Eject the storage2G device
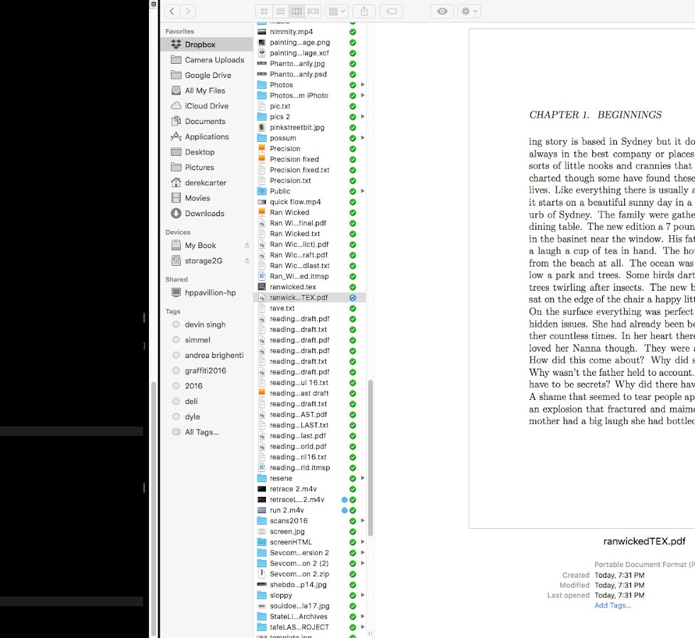Viewport: 695px width, 638px height. [247, 261]
